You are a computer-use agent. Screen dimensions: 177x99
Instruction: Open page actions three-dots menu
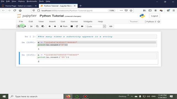pos(121,10)
